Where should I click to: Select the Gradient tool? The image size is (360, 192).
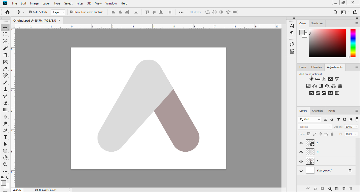[5, 110]
